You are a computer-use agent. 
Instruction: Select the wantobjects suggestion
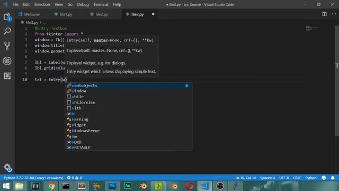coord(129,85)
